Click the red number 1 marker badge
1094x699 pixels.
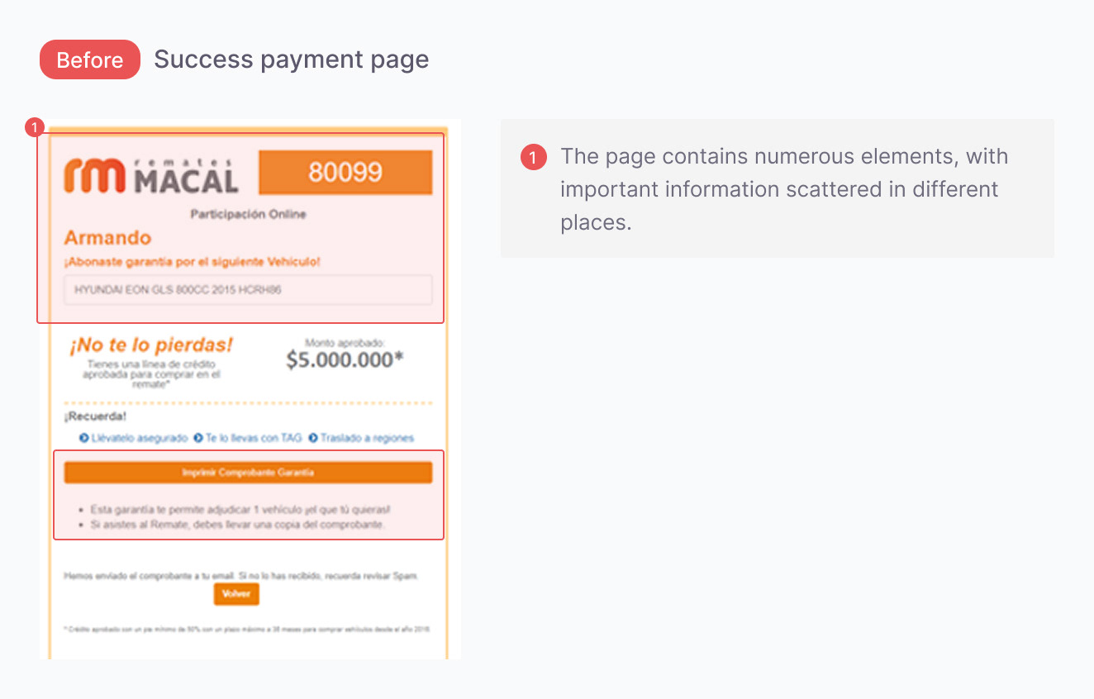[x=34, y=127]
